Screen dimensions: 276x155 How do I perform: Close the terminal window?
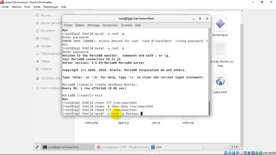tap(207, 19)
